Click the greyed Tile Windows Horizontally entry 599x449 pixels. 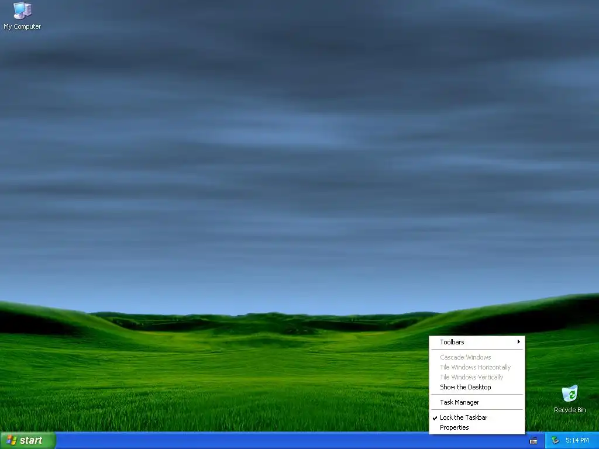pyautogui.click(x=477, y=367)
